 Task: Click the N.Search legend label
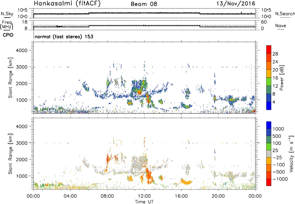[x=285, y=14]
